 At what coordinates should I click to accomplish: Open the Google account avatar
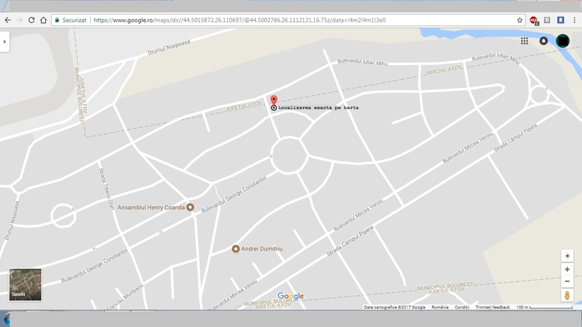[563, 41]
